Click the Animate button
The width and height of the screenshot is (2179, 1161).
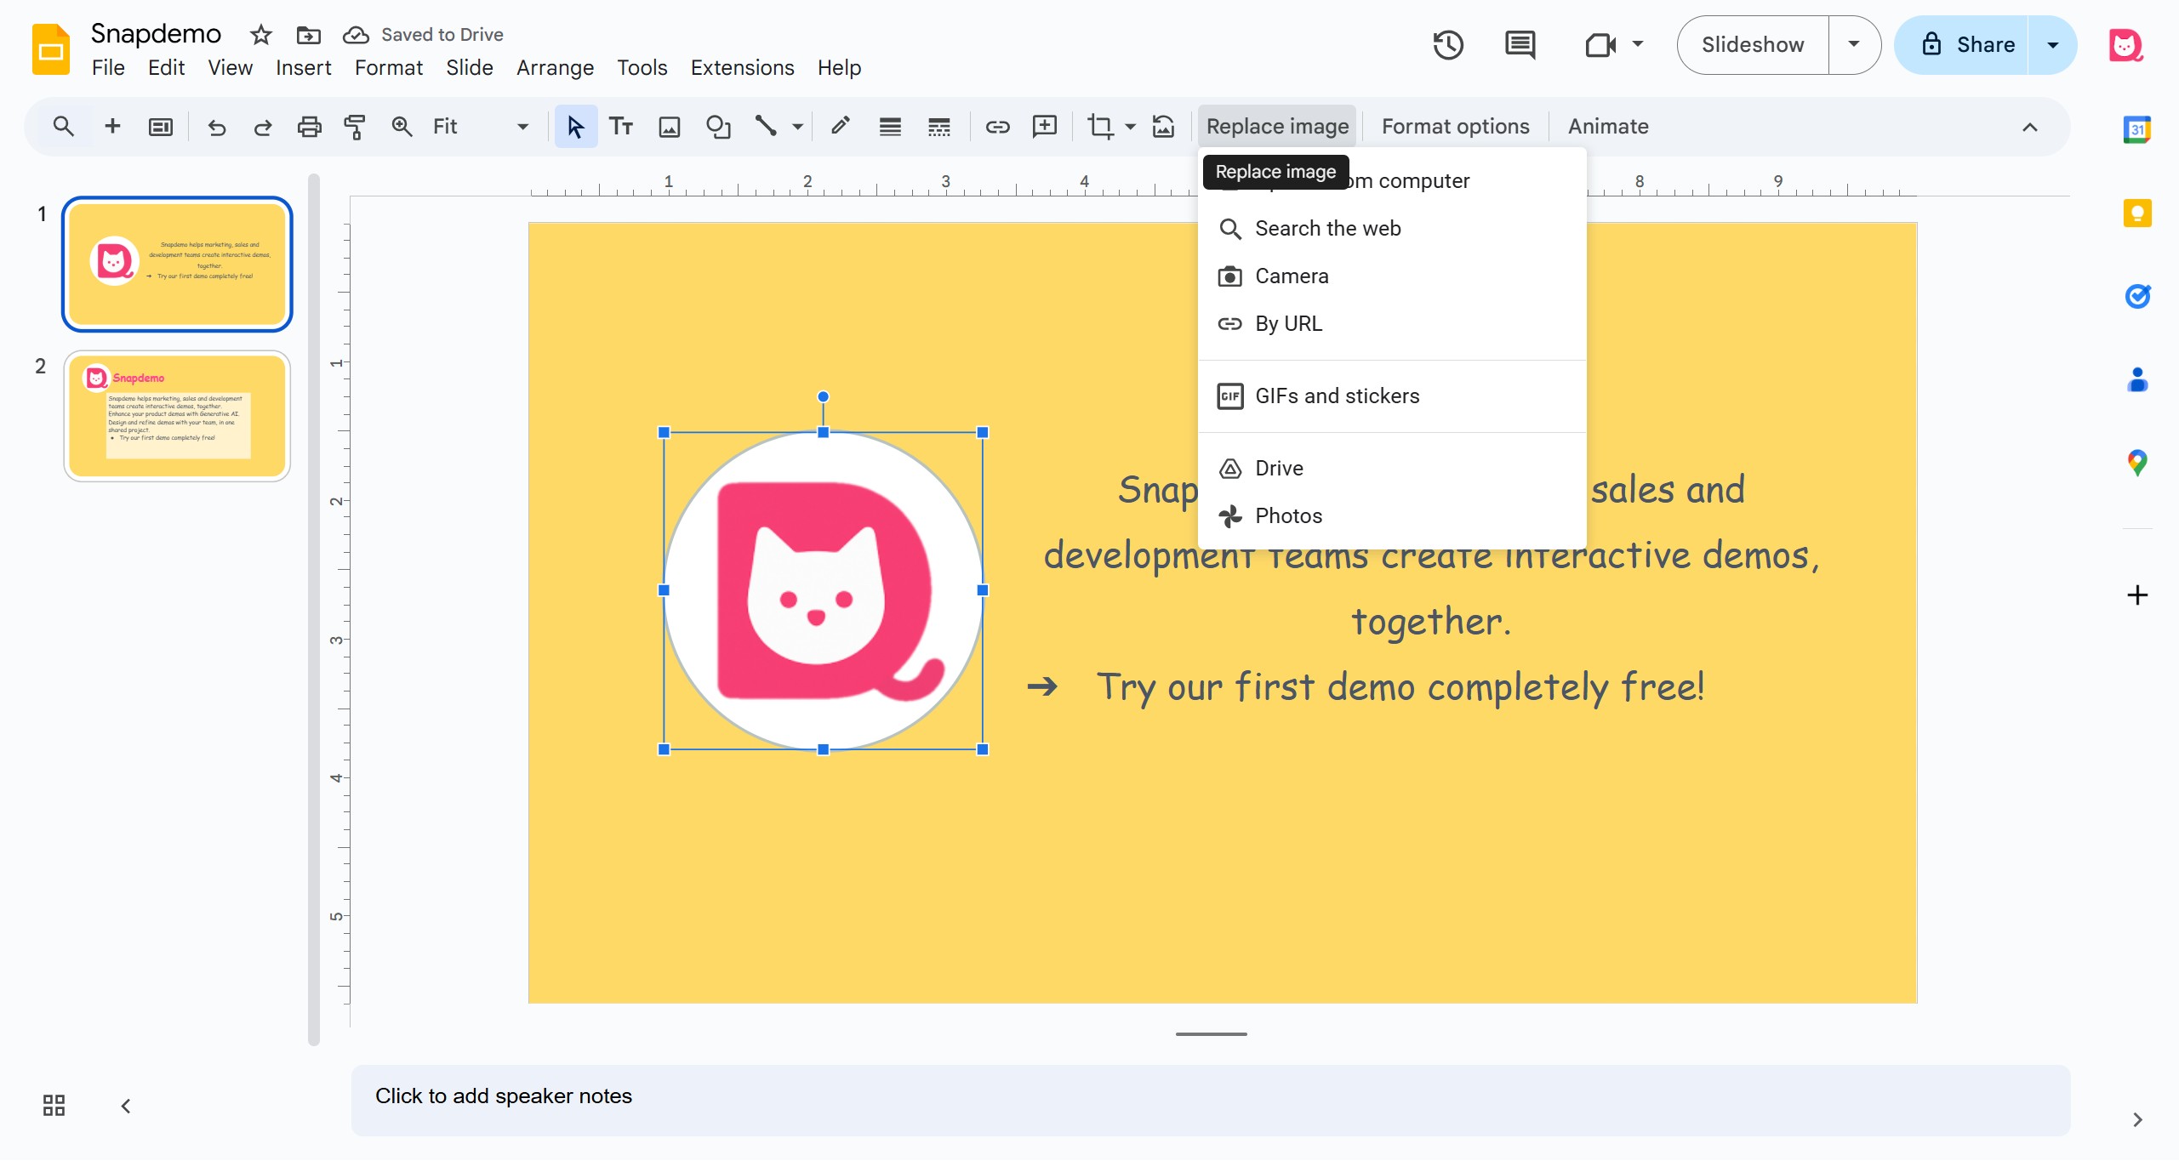[1607, 127]
